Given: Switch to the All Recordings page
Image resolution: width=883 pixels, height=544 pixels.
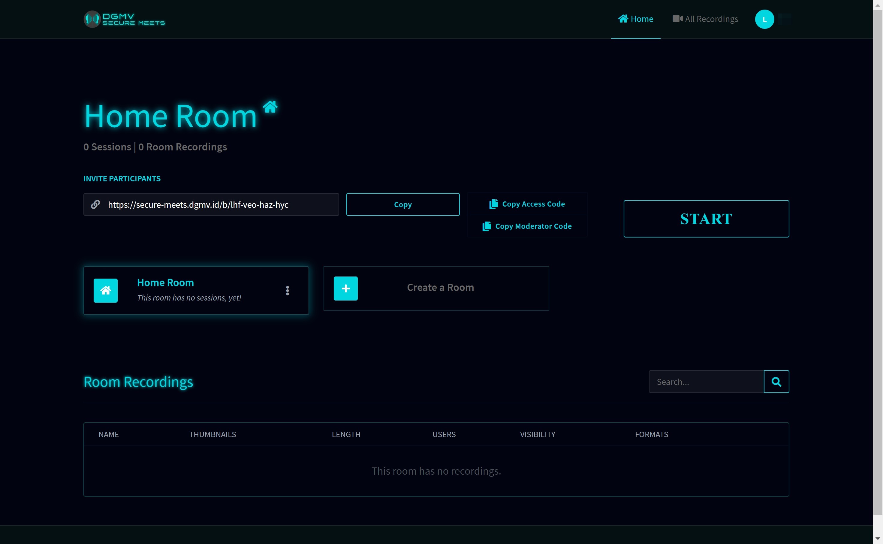Looking at the screenshot, I should [x=711, y=19].
